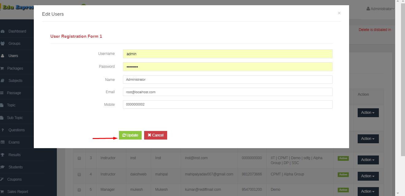Click the Subjects book icon in sidebar

(2, 81)
